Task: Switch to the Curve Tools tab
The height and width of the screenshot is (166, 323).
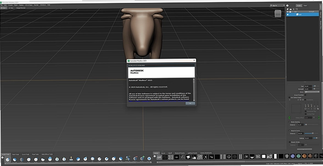Action: (25, 154)
